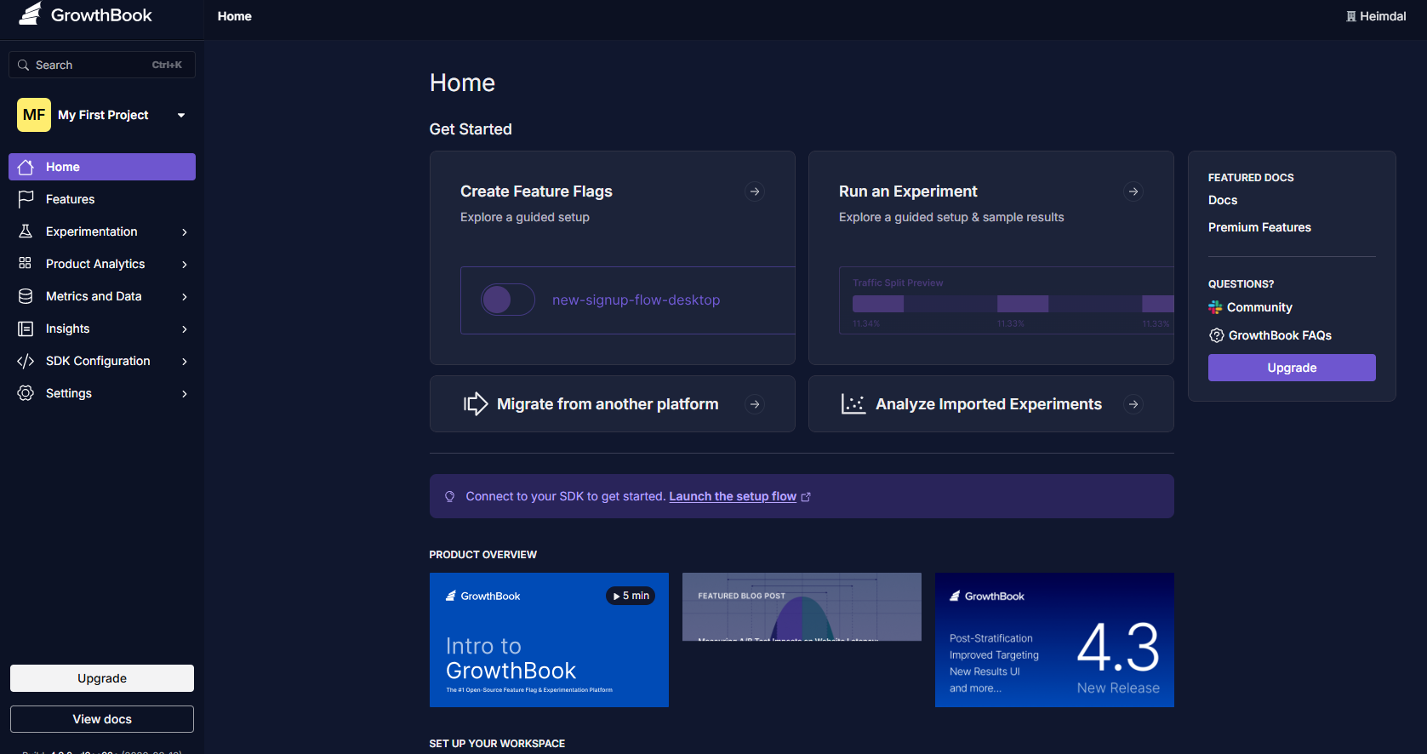Click the external link icon after setup flow
This screenshot has width=1427, height=754.
point(806,497)
